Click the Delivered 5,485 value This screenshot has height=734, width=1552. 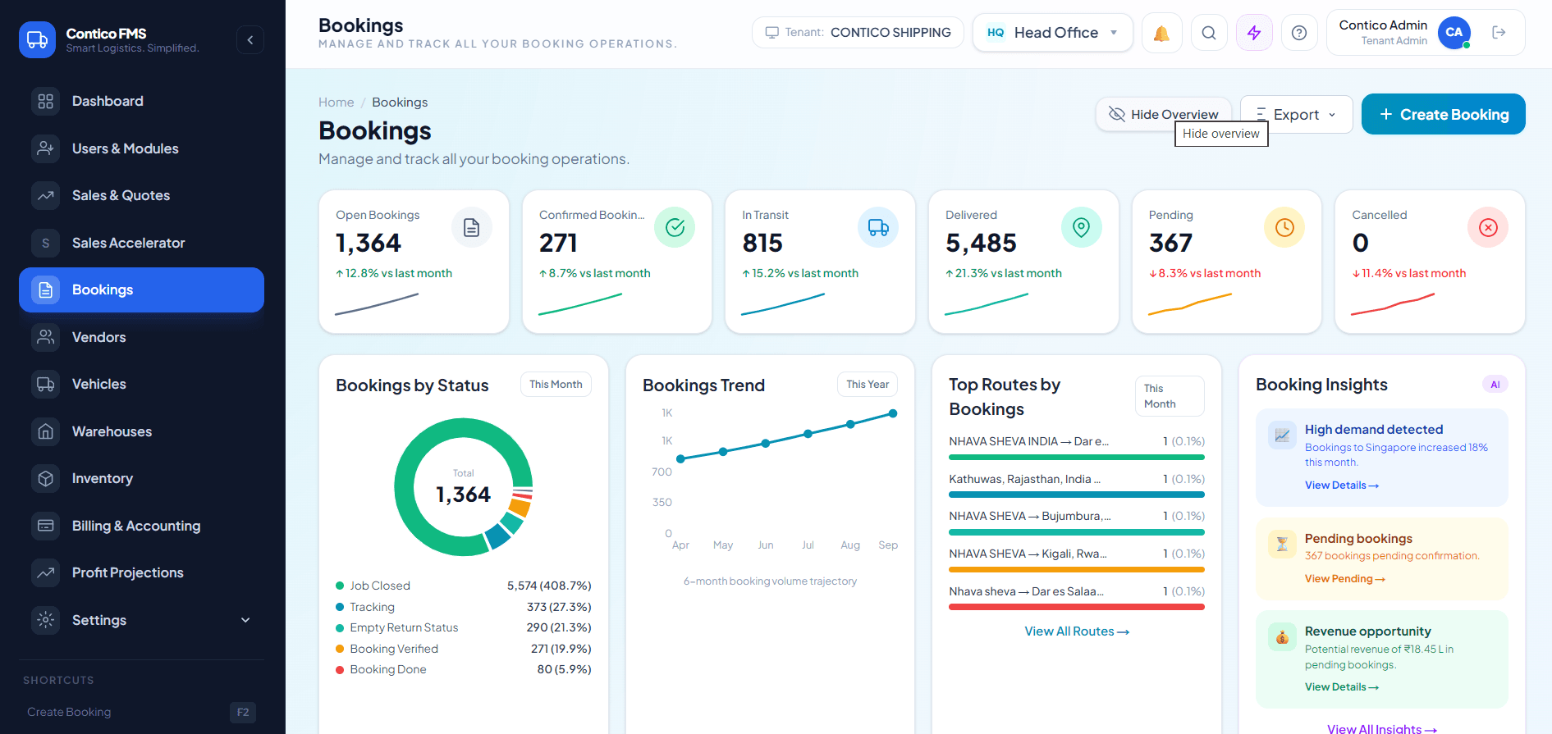pyautogui.click(x=981, y=243)
